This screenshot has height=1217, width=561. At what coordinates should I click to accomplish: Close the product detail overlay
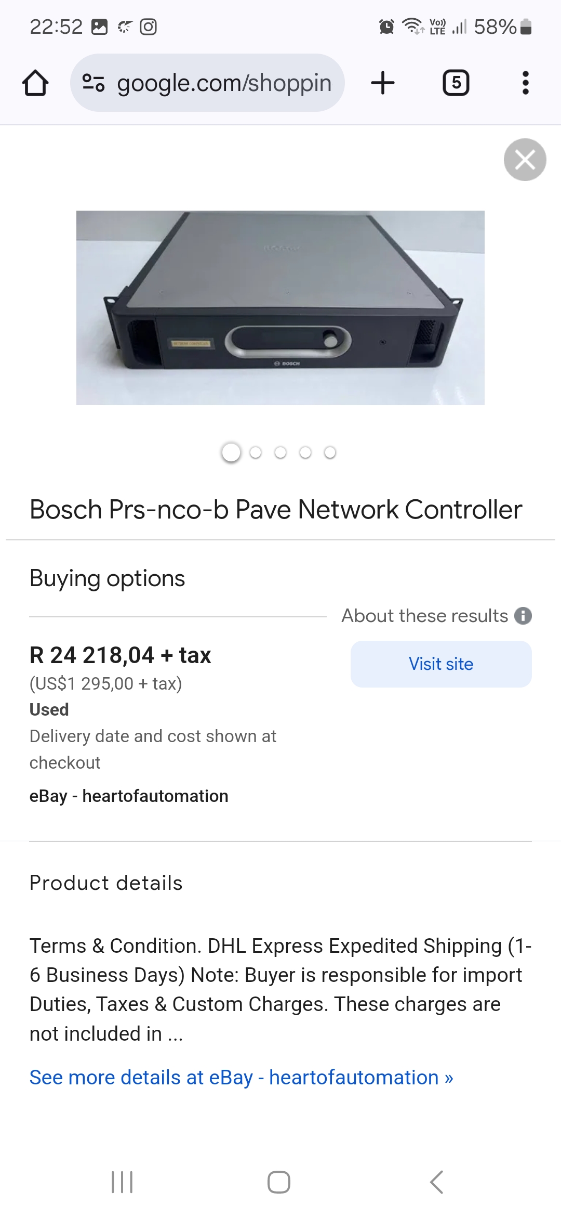coord(525,160)
